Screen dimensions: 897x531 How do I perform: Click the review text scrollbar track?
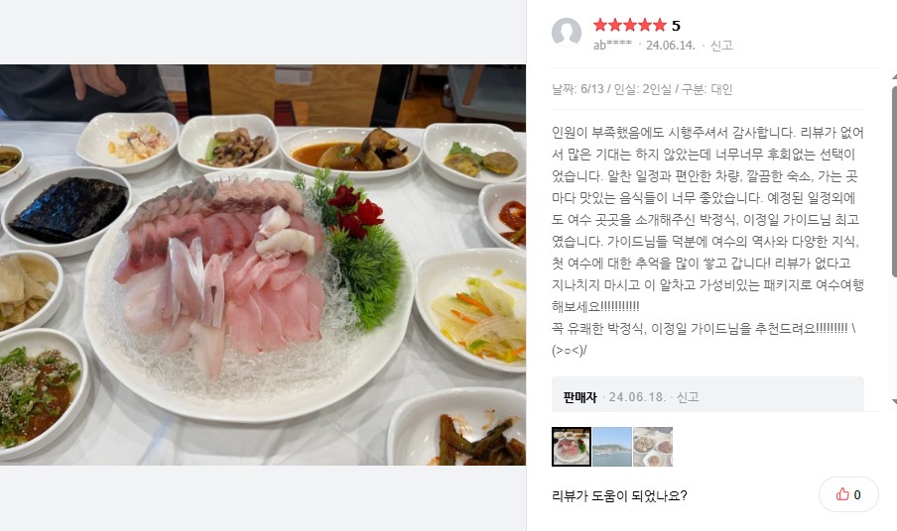894,240
